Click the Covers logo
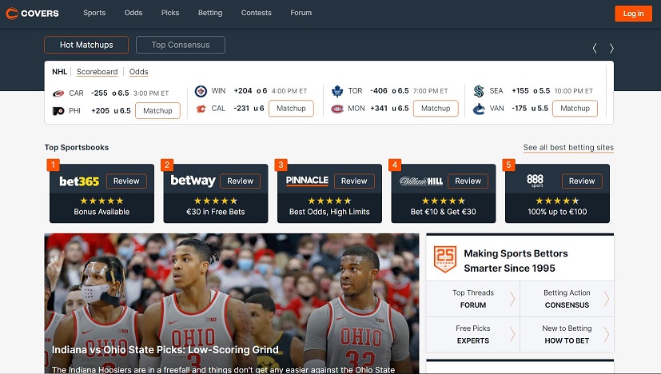The width and height of the screenshot is (661, 374). point(33,14)
